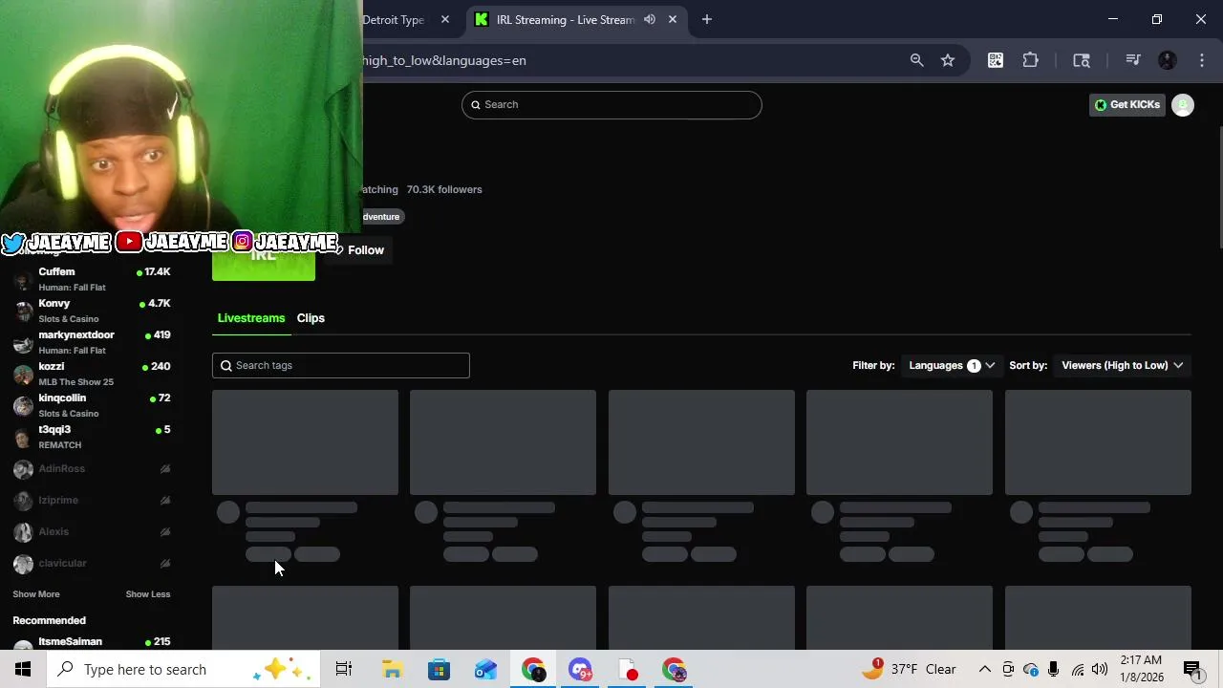Open offline Alexis channel
Screen dimensions: 1223x688
[92, 531]
